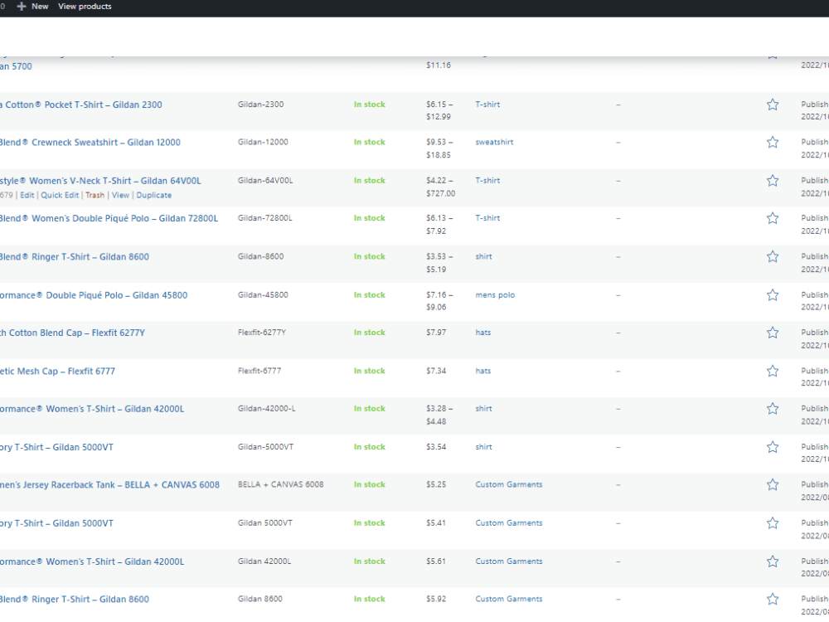Screen dimensions: 829x622
Task: Click the price $7.97
Action: coord(436,333)
